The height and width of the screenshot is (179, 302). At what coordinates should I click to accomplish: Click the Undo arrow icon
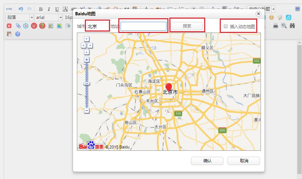pyautogui.click(x=21, y=9)
